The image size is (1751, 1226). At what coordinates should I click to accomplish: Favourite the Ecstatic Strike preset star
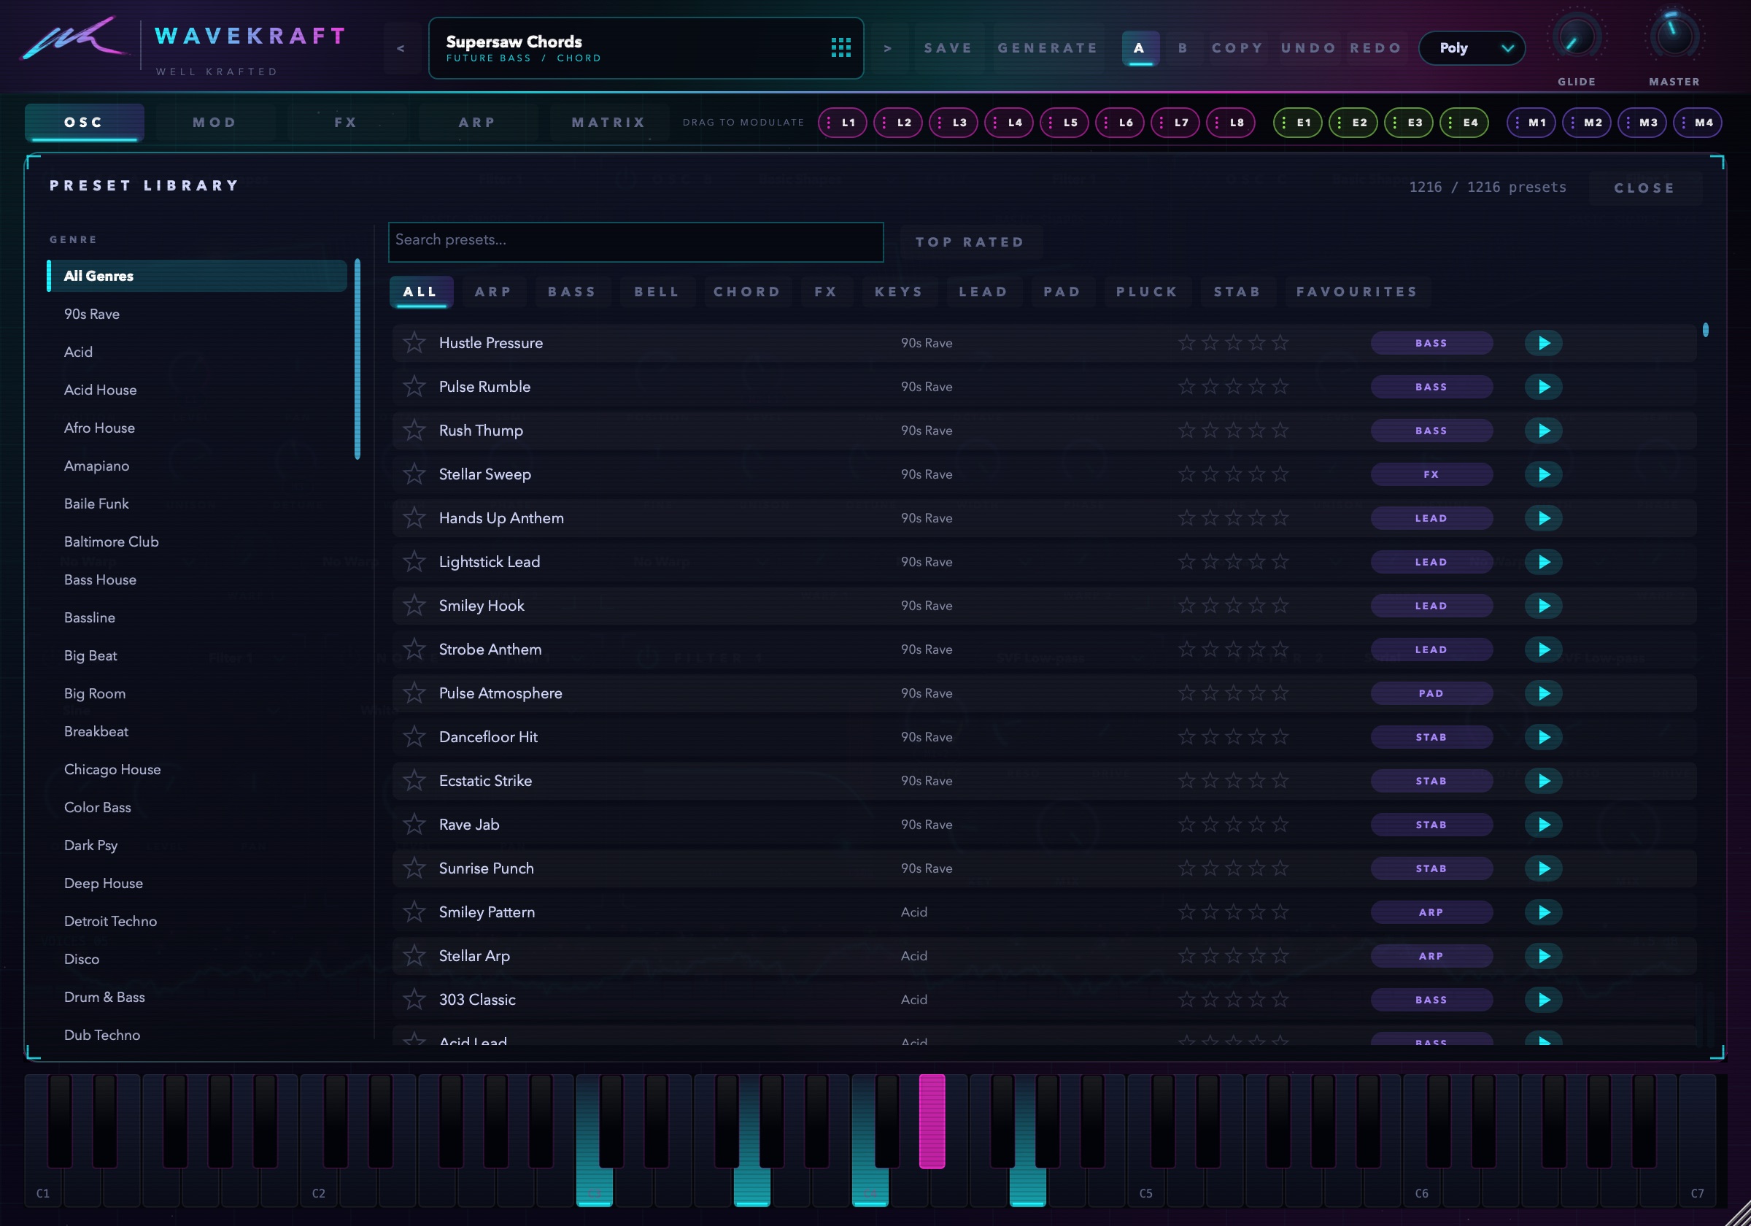pos(414,780)
